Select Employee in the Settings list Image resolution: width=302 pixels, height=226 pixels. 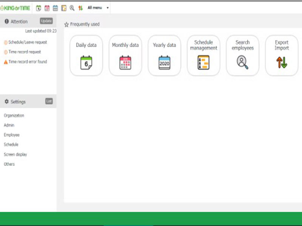12,135
